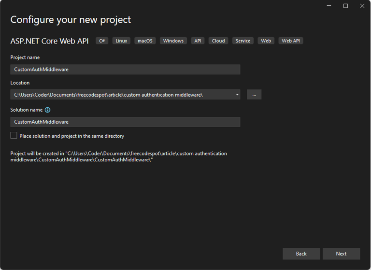Click the Windows platform tag

173,41
